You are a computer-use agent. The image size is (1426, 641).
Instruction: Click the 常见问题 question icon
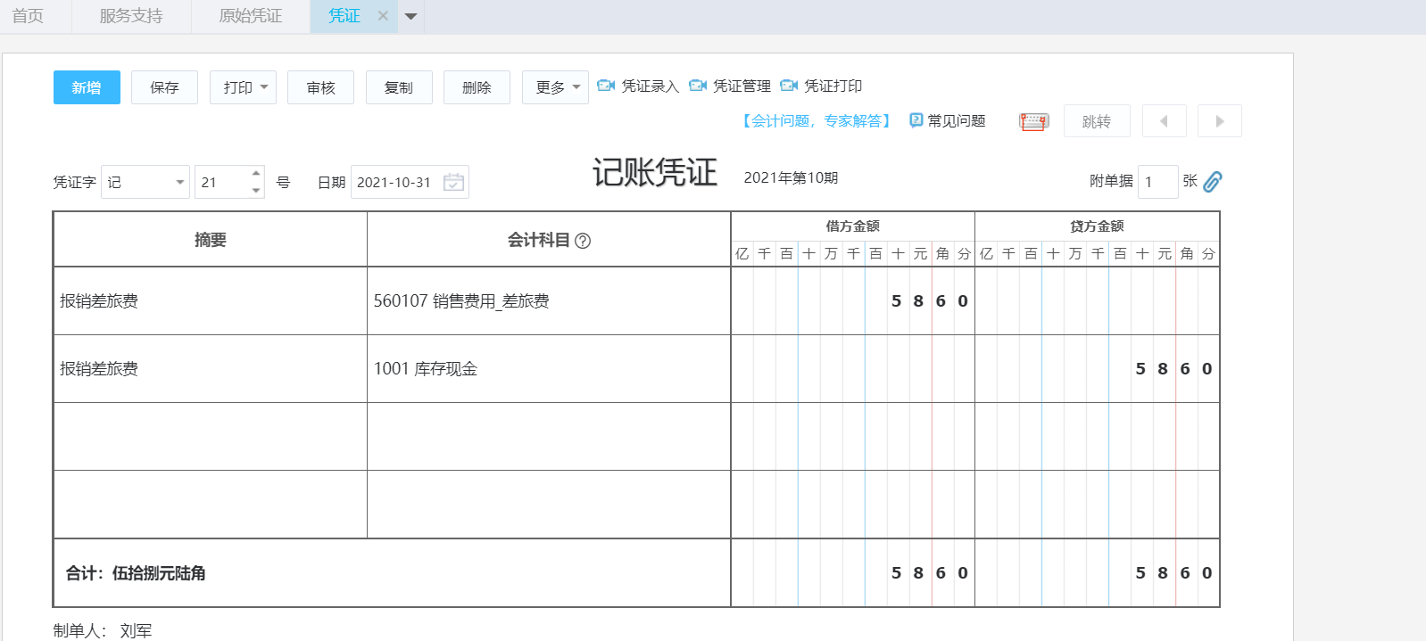tap(916, 120)
